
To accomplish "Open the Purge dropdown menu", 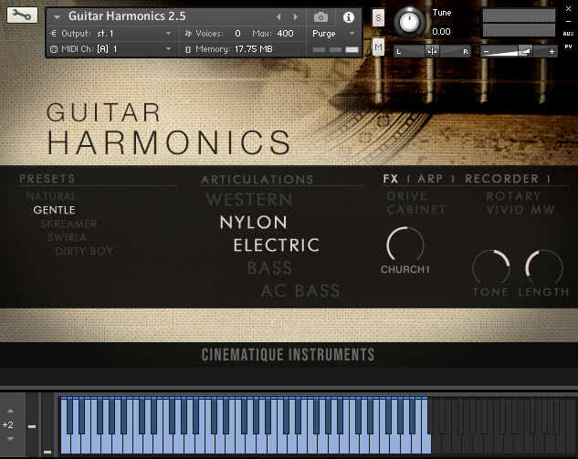I will (331, 33).
